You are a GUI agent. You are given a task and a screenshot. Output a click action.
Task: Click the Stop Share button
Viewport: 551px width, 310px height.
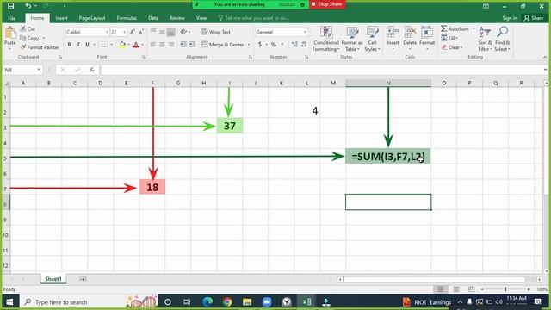pyautogui.click(x=327, y=4)
